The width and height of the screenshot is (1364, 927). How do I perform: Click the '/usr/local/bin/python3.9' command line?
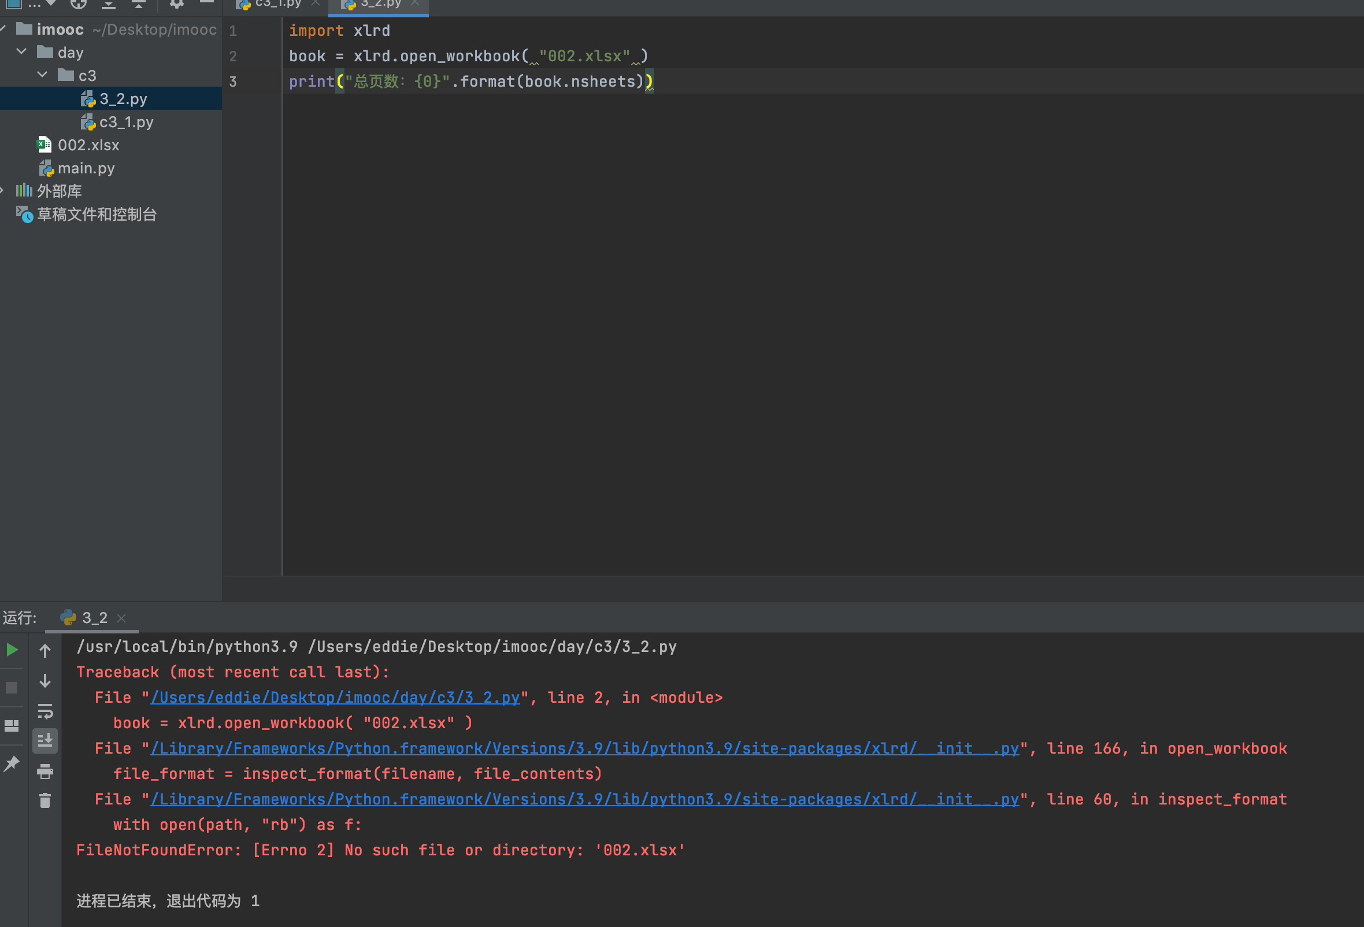point(377,647)
